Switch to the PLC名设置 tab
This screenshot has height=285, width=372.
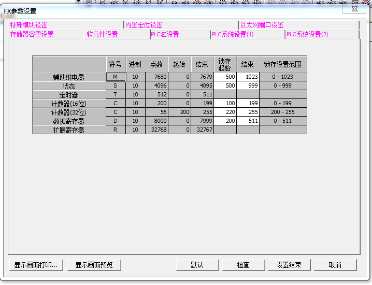coord(165,35)
